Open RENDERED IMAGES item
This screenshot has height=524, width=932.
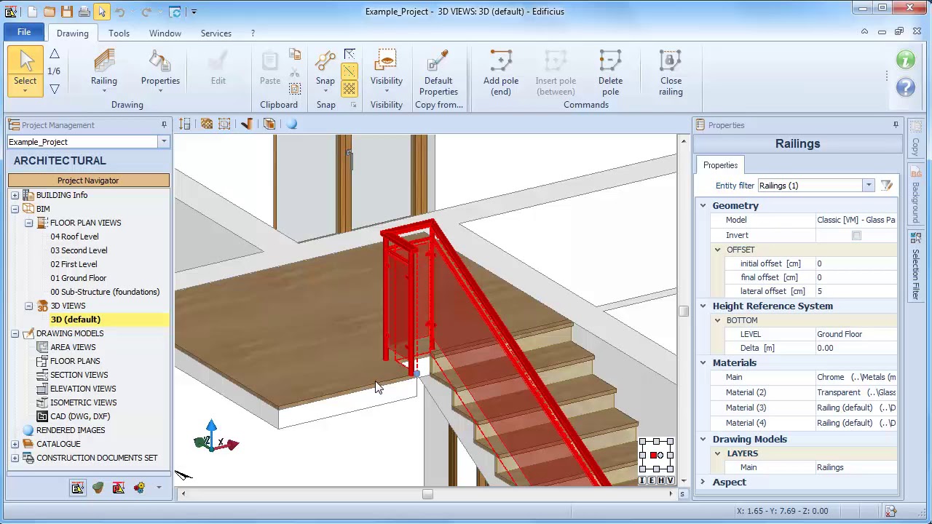[71, 430]
